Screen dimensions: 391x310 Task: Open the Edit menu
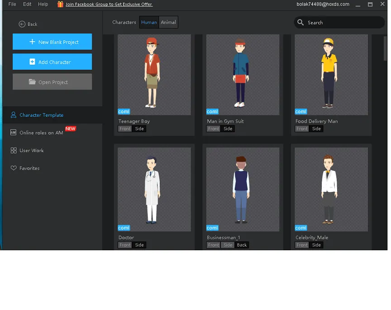tap(27, 4)
